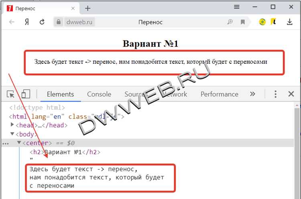Click the yellow extension icon

point(273,22)
